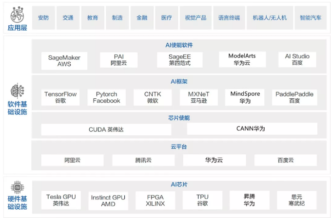
Task: Click the 阿里云 cloud platform box
Action: click(x=73, y=160)
